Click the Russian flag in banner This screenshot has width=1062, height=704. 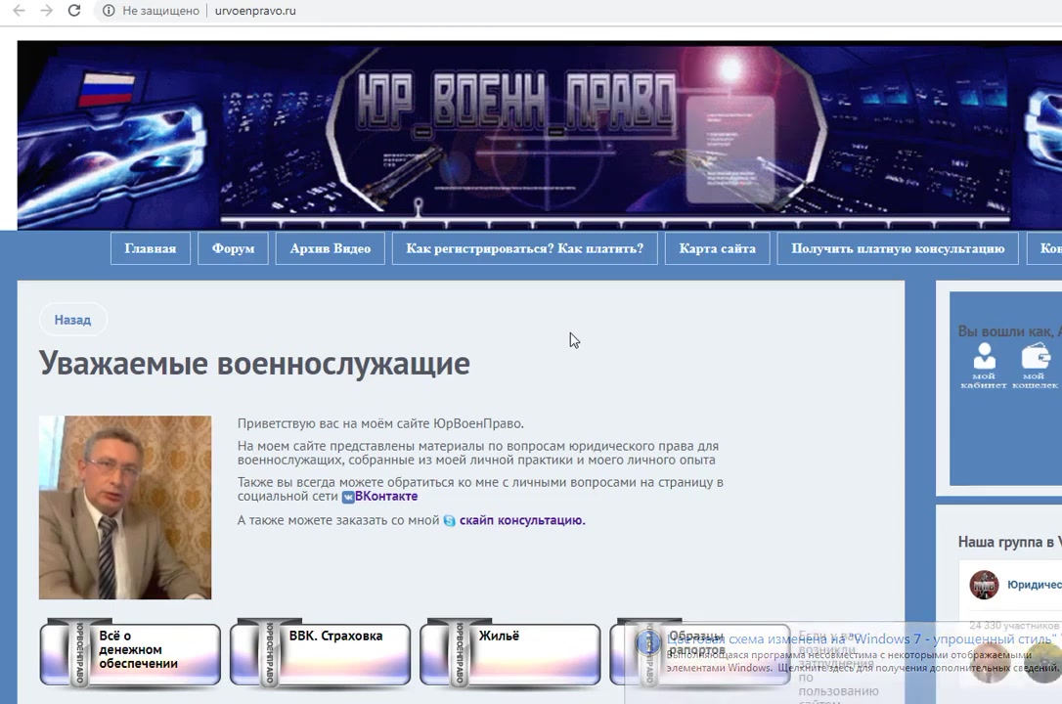pyautogui.click(x=107, y=90)
